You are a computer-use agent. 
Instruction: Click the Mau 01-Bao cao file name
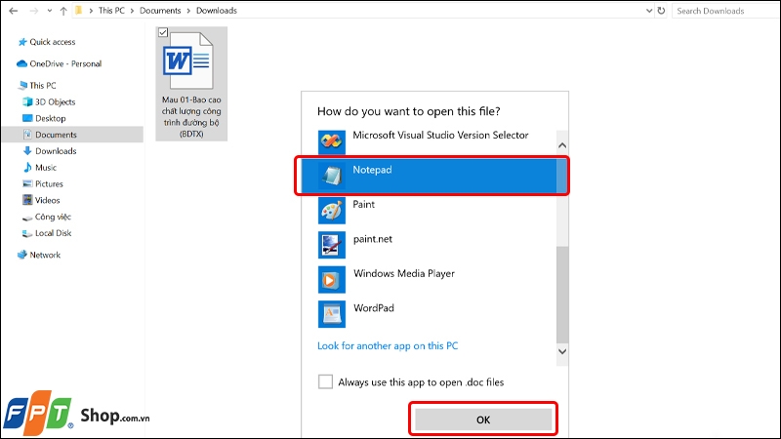pyautogui.click(x=191, y=117)
